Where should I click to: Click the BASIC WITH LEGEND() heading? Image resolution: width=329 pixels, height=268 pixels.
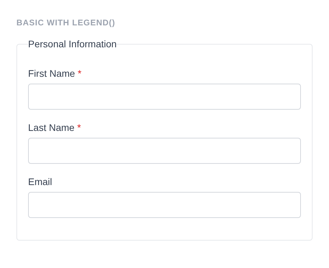(66, 23)
